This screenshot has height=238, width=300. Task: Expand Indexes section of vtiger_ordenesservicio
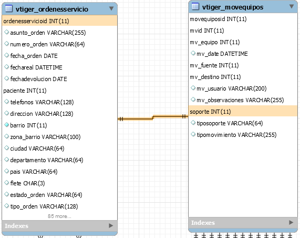(111, 225)
